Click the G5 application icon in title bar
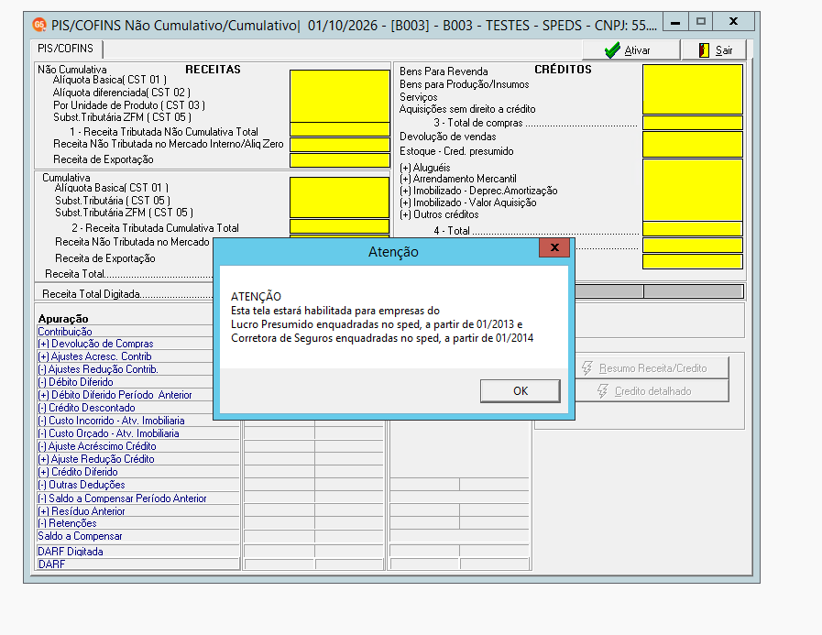This screenshot has height=635, width=822. click(39, 25)
